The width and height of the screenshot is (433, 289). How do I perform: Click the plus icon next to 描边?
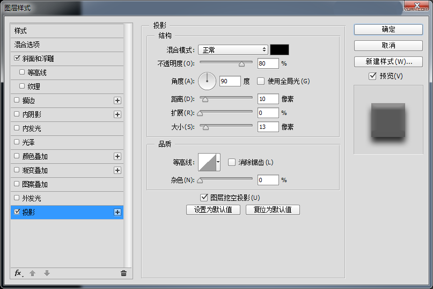click(118, 100)
